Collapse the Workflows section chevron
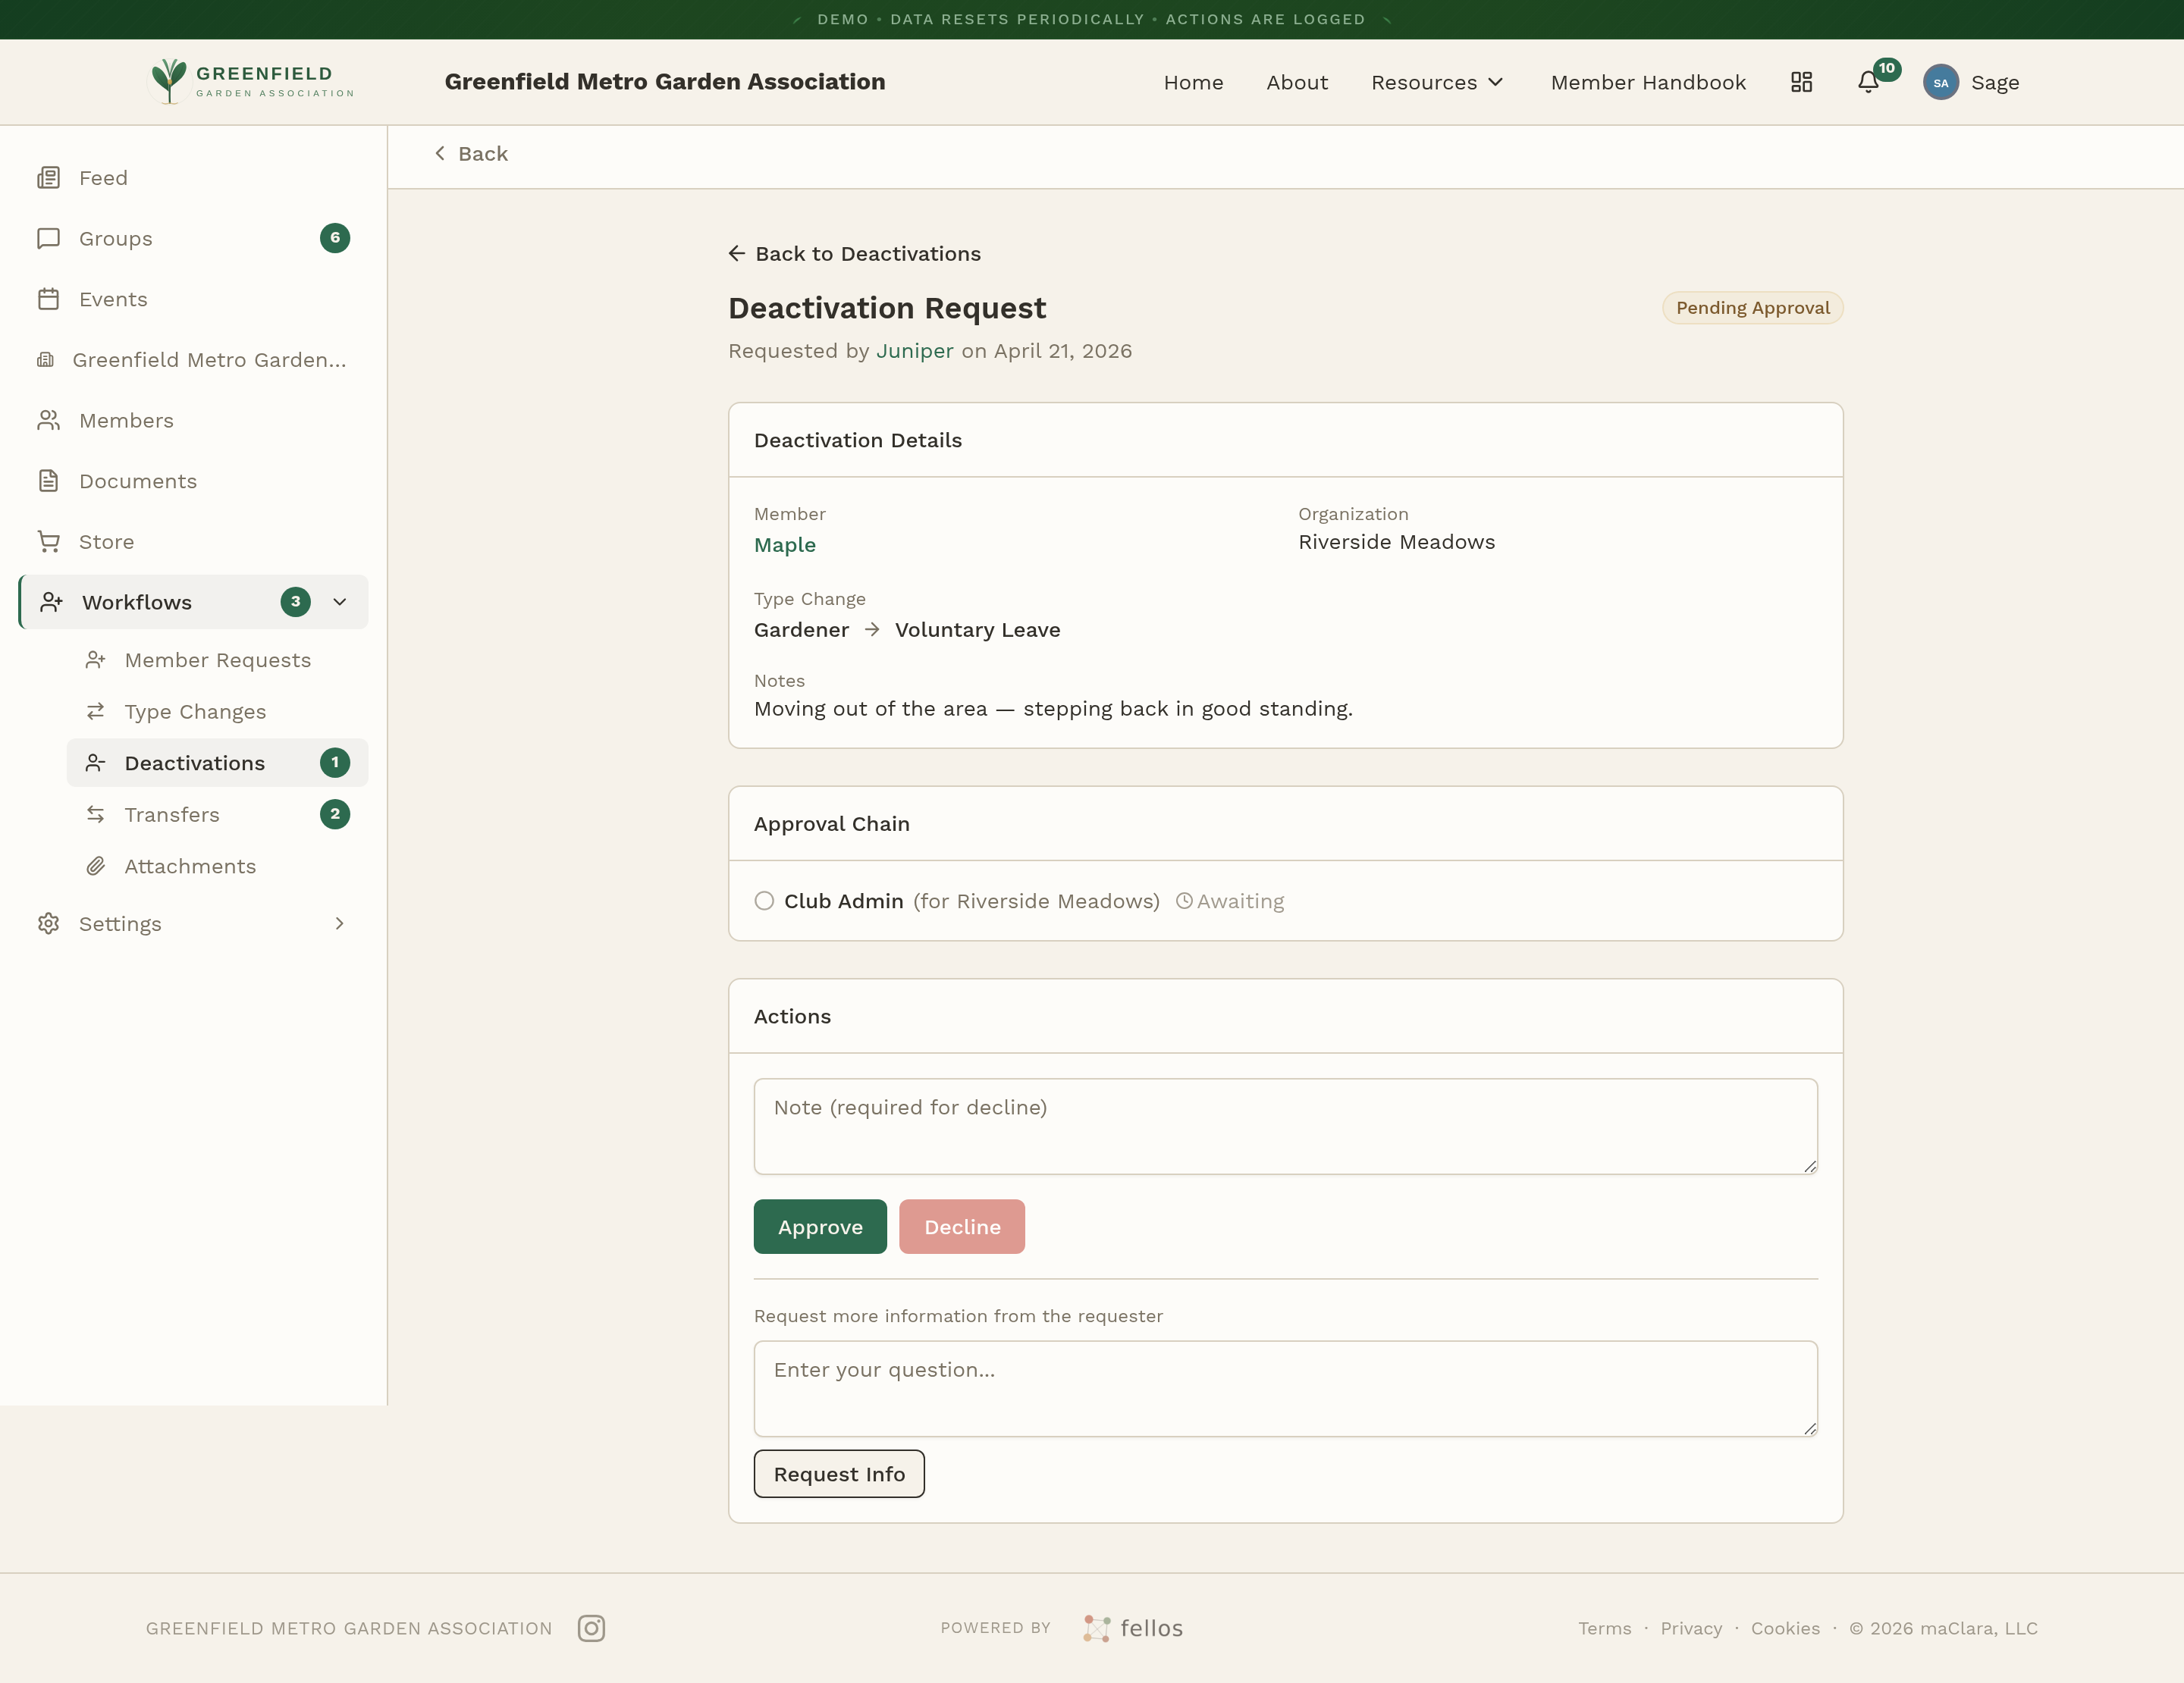 (x=339, y=602)
